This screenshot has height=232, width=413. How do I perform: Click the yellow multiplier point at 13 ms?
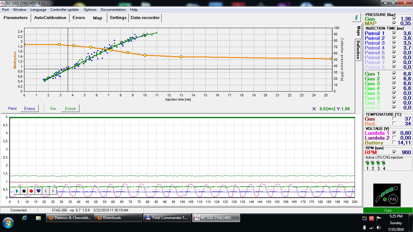click(x=181, y=57)
